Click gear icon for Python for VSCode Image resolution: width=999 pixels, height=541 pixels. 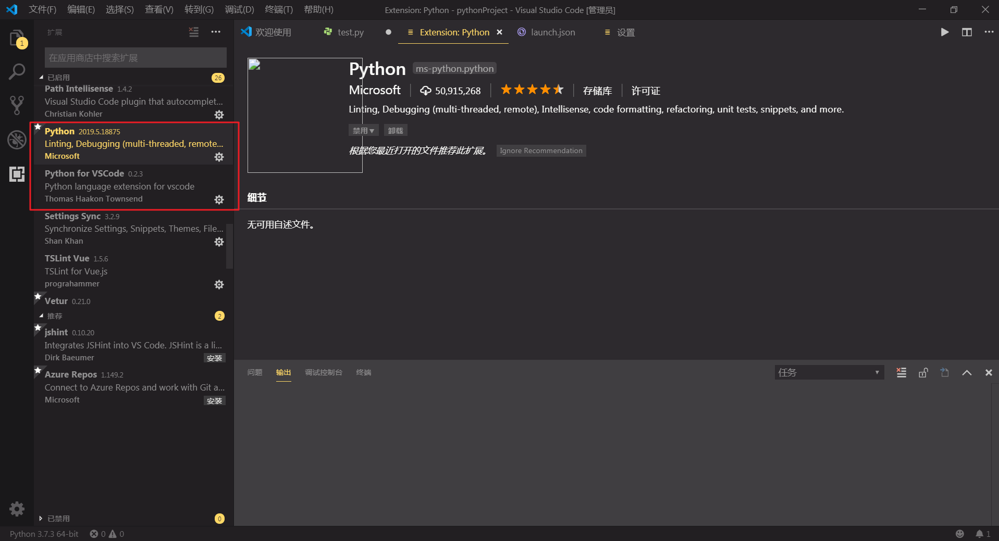(219, 199)
